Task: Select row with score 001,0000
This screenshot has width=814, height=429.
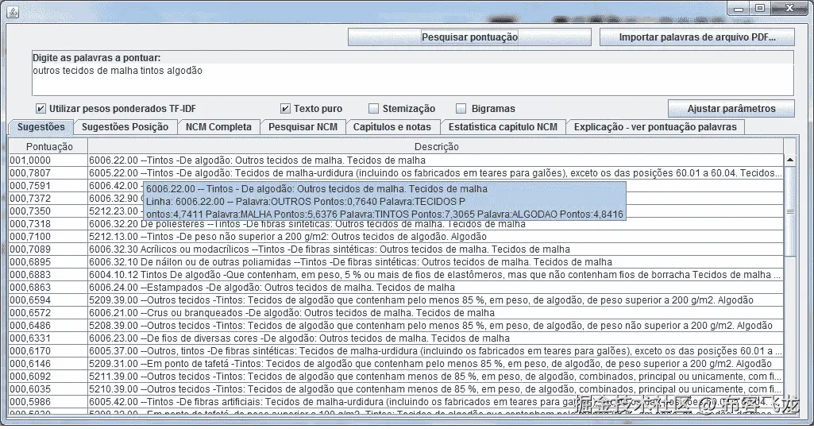Action: pyautogui.click(x=396, y=160)
